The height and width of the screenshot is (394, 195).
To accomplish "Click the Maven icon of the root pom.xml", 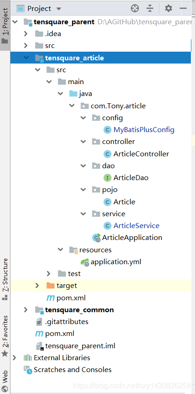I will 39,334.
